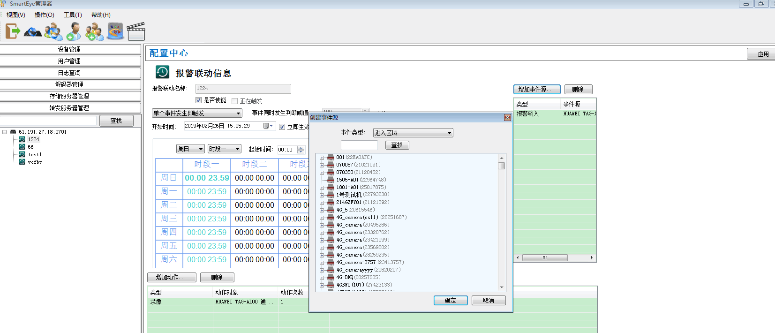
Task: Click the 确定 button in the dialog
Action: coord(450,301)
